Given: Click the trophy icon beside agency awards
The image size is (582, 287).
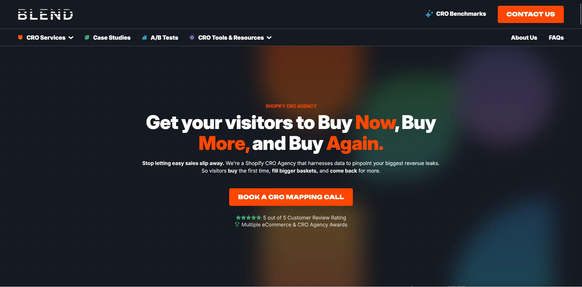Looking at the screenshot, I should tap(237, 225).
